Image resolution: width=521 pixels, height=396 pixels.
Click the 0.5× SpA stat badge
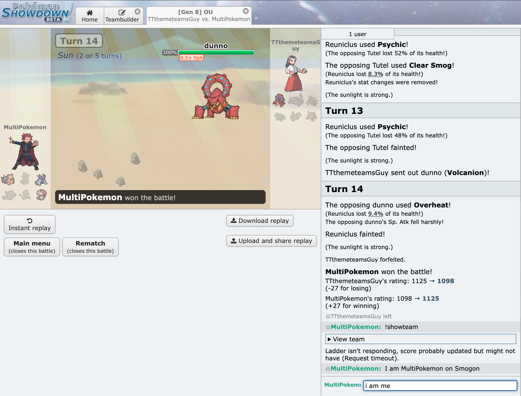click(191, 58)
